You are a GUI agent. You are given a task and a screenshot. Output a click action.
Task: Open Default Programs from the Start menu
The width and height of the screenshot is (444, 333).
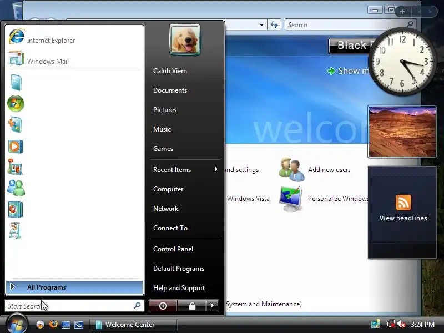[x=179, y=269]
